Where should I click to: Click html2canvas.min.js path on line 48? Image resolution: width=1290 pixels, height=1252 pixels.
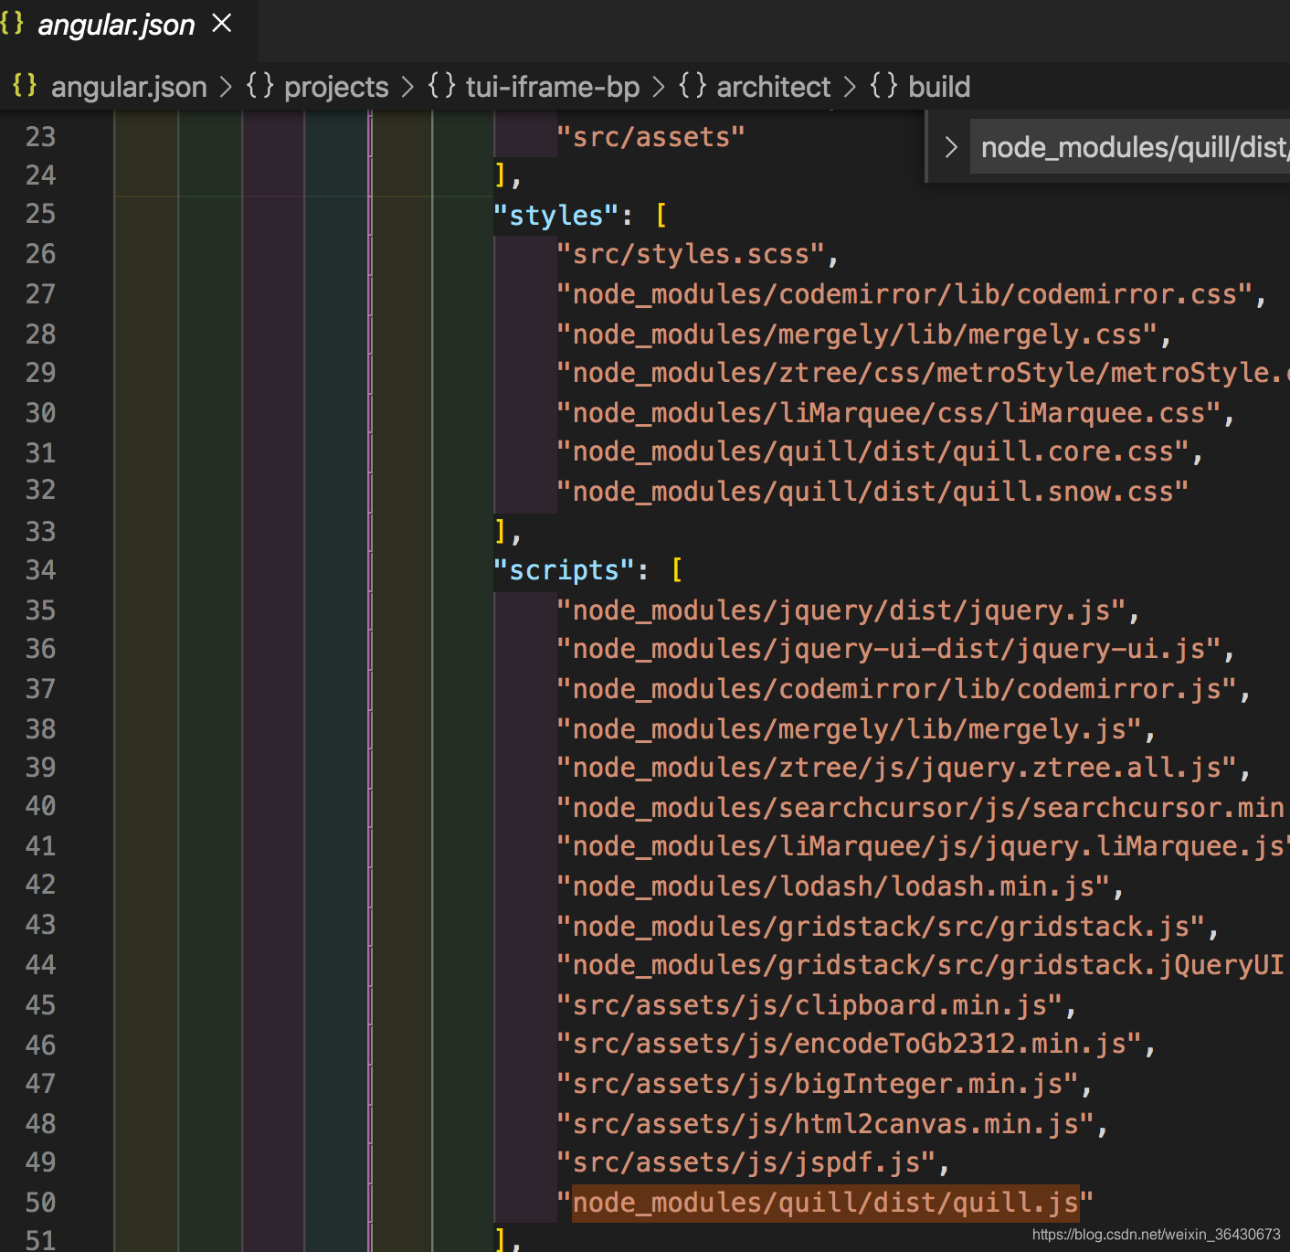(826, 1124)
